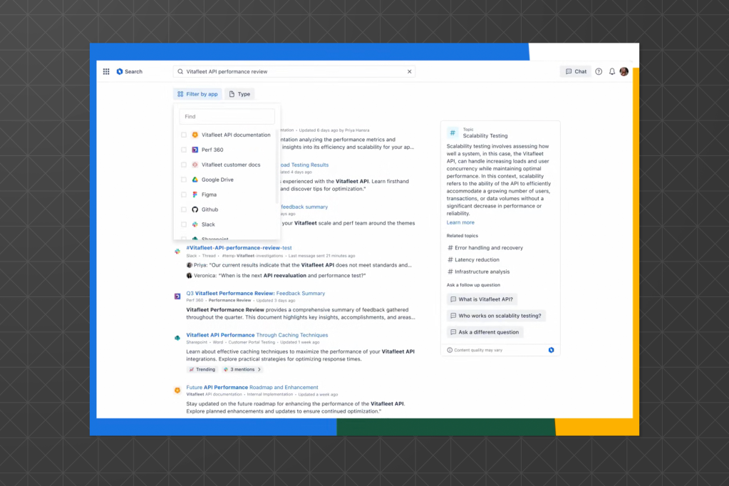Image resolution: width=729 pixels, height=486 pixels.
Task: Ask 'Who works on scalablity testing?'
Action: pyautogui.click(x=496, y=316)
